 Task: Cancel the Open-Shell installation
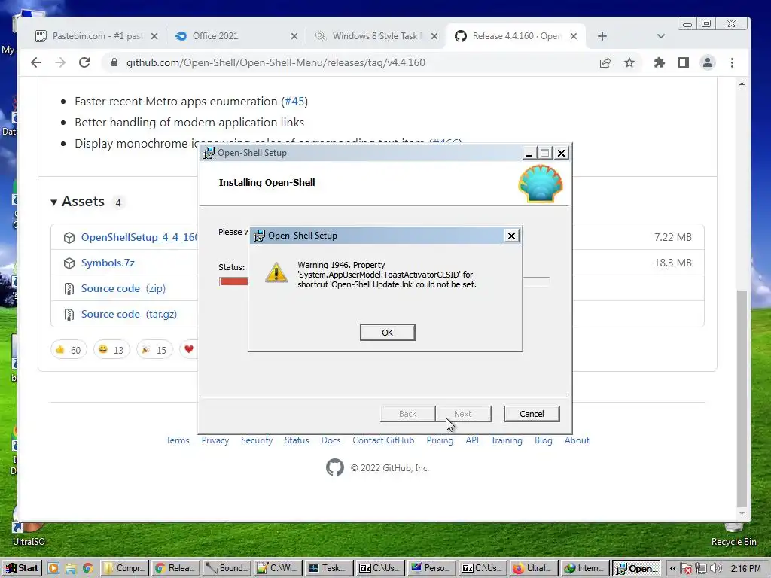tap(532, 414)
